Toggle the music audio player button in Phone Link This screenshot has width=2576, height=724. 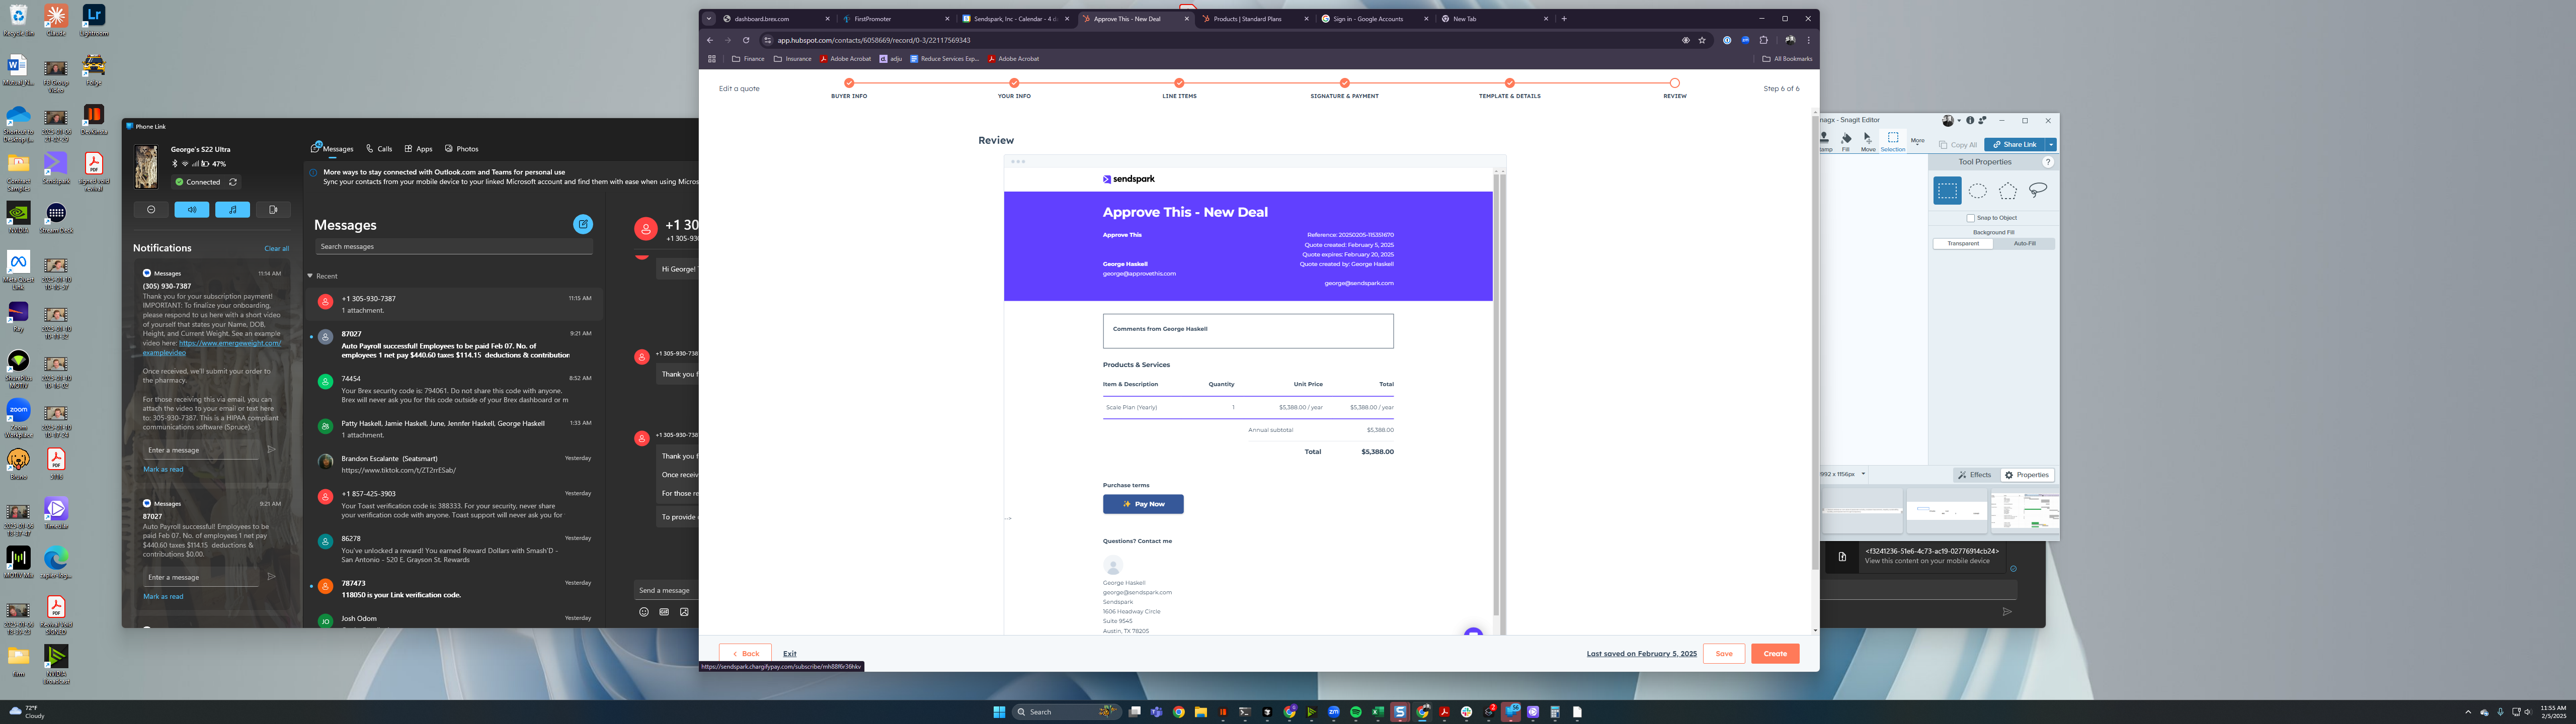coord(233,209)
